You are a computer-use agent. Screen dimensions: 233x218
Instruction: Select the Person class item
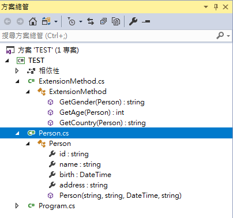[x=60, y=144]
